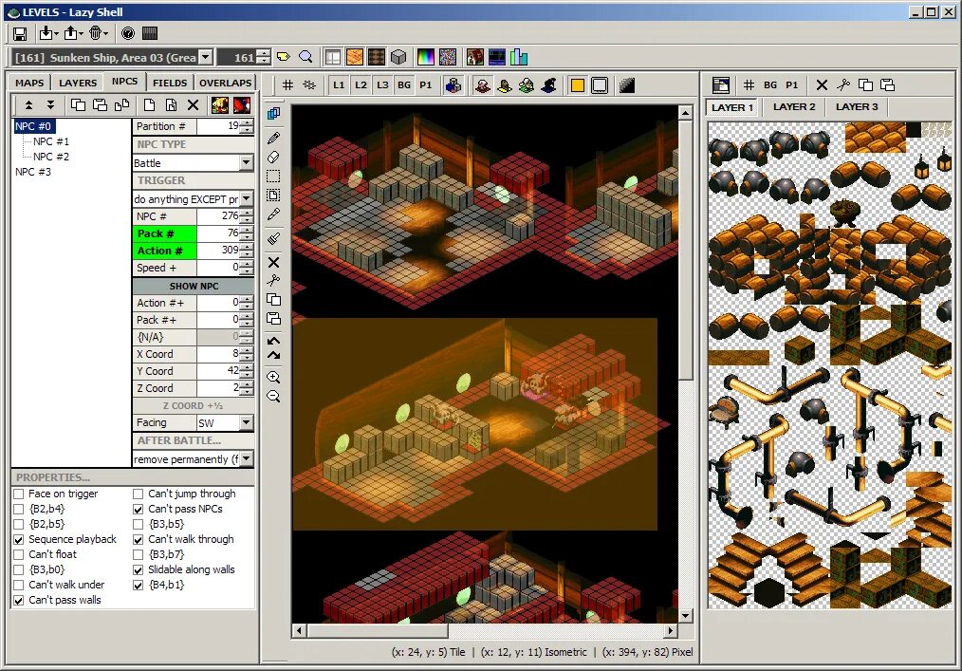This screenshot has height=671, width=962.
Task: Toggle L2 layer visibility button
Action: click(x=361, y=85)
